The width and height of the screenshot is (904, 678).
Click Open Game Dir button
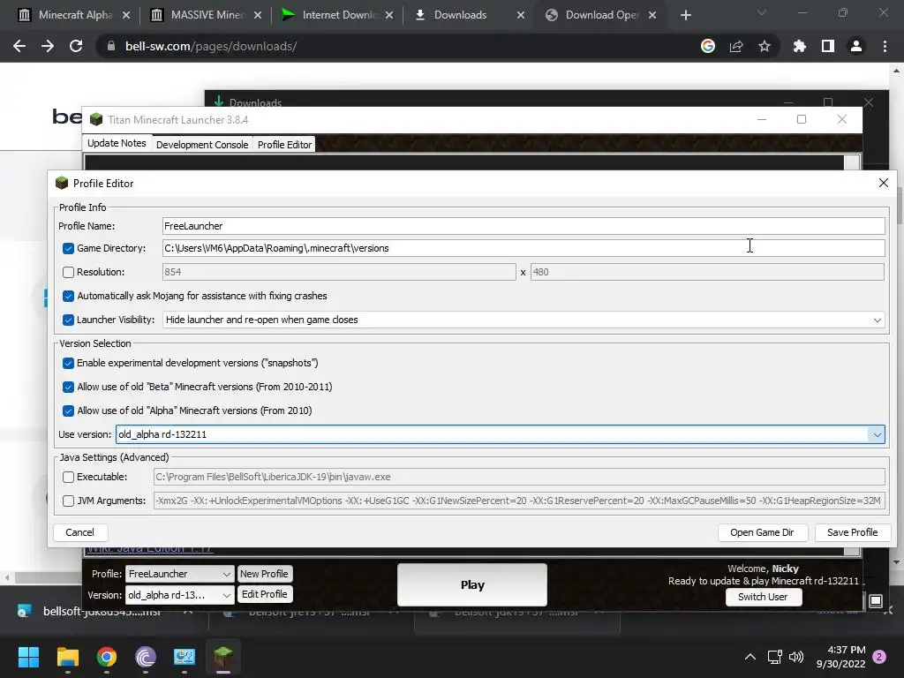[762, 532]
